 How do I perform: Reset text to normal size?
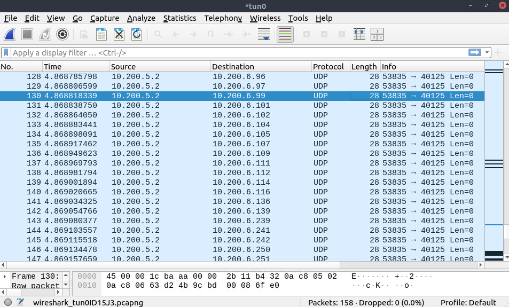pyautogui.click(x=341, y=34)
